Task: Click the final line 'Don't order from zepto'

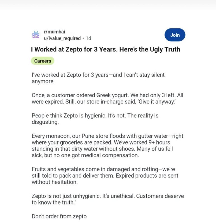Action: 59,216
